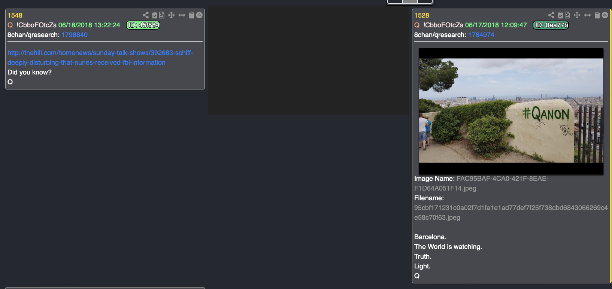The image size is (612, 289).
Task: Click the share icon on post 1548
Action: [146, 15]
